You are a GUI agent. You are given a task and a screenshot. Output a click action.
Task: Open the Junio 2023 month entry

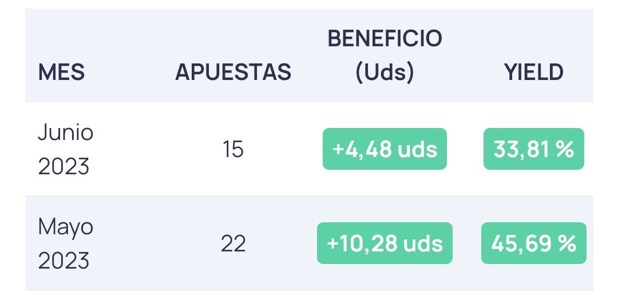point(65,149)
